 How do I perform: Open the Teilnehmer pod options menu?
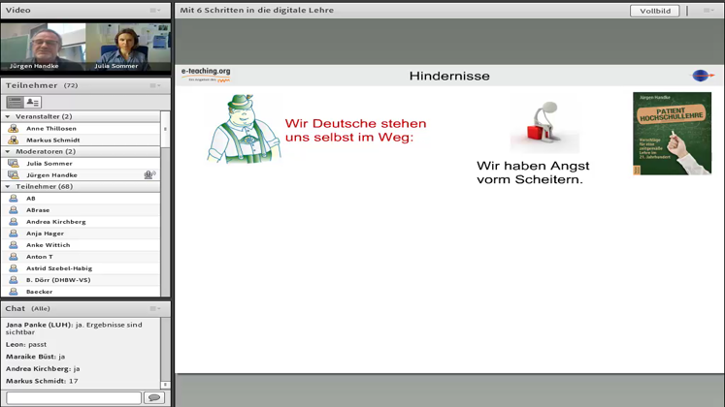coord(155,86)
